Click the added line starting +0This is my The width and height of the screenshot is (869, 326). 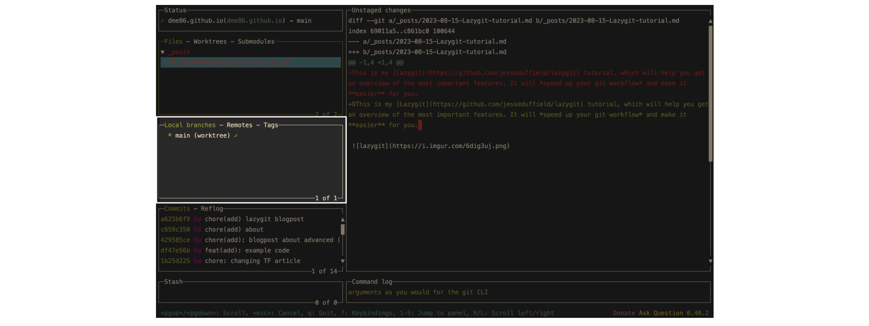528,115
